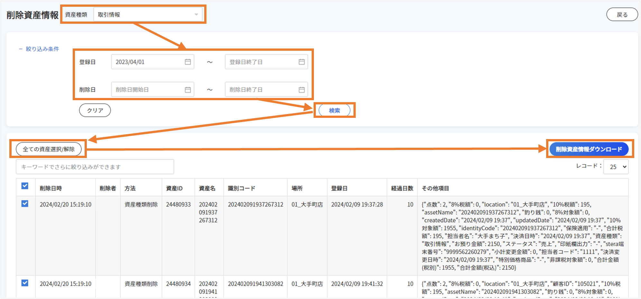This screenshot has width=641, height=299.
Task: Open calendar picker for registration end date
Action: coord(301,62)
